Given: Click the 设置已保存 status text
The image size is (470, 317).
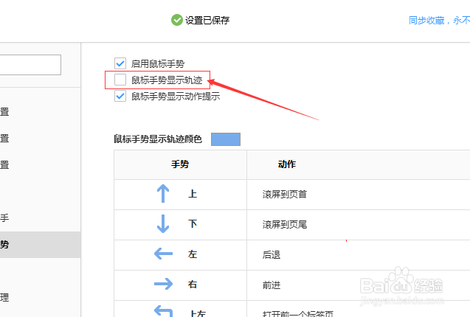Looking at the screenshot, I should 207,21.
